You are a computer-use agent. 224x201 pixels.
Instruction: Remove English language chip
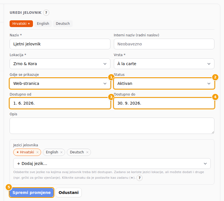(61, 152)
